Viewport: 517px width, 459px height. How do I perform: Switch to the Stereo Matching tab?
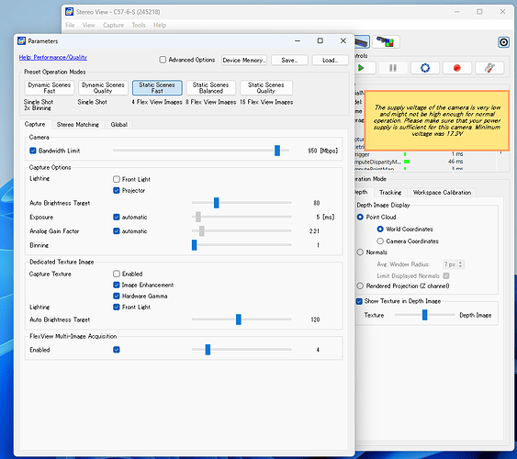(x=78, y=125)
